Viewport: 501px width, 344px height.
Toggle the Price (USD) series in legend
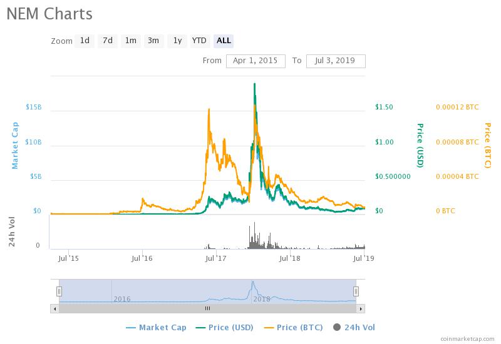pos(224,327)
